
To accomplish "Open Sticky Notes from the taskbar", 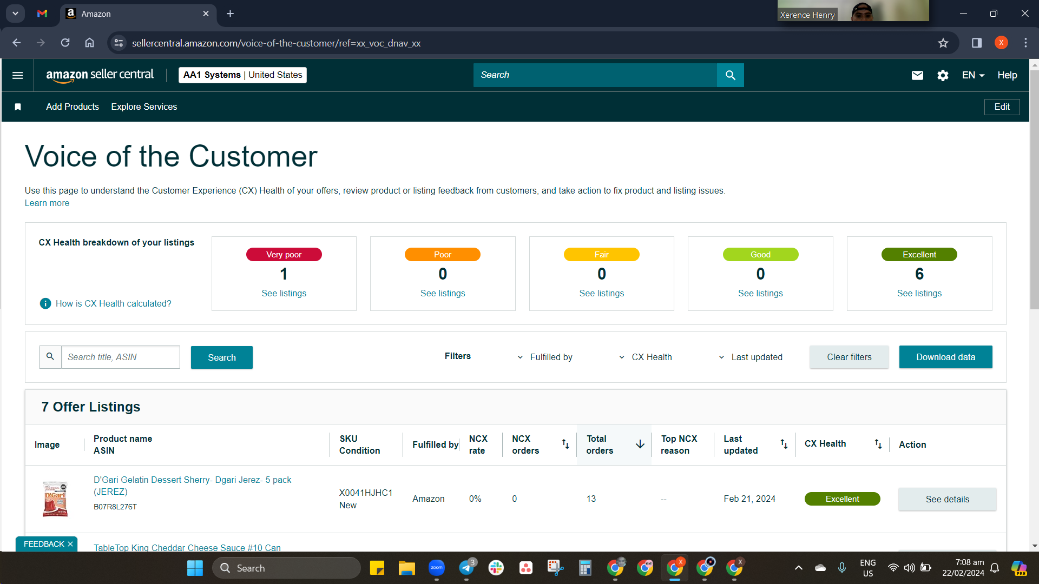I will pyautogui.click(x=377, y=568).
